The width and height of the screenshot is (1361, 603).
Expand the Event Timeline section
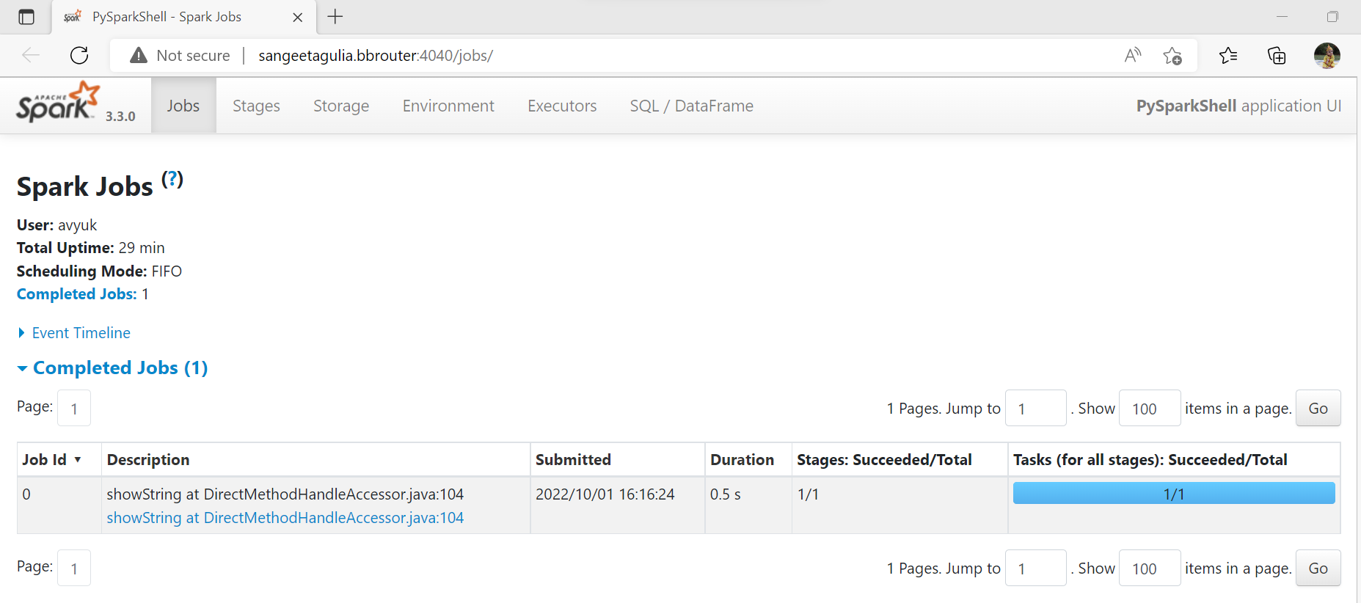(x=74, y=333)
